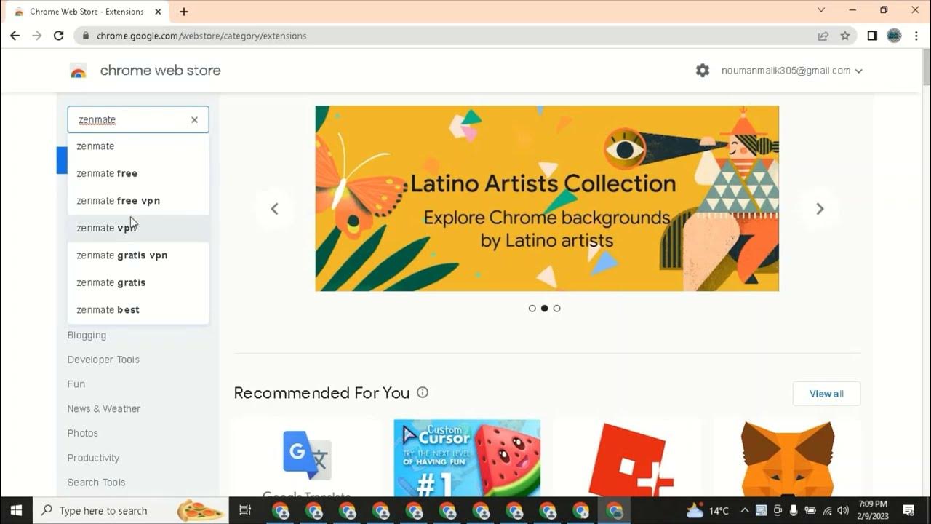This screenshot has height=524, width=931.
Task: Open the microphone tray icon
Action: tap(794, 510)
